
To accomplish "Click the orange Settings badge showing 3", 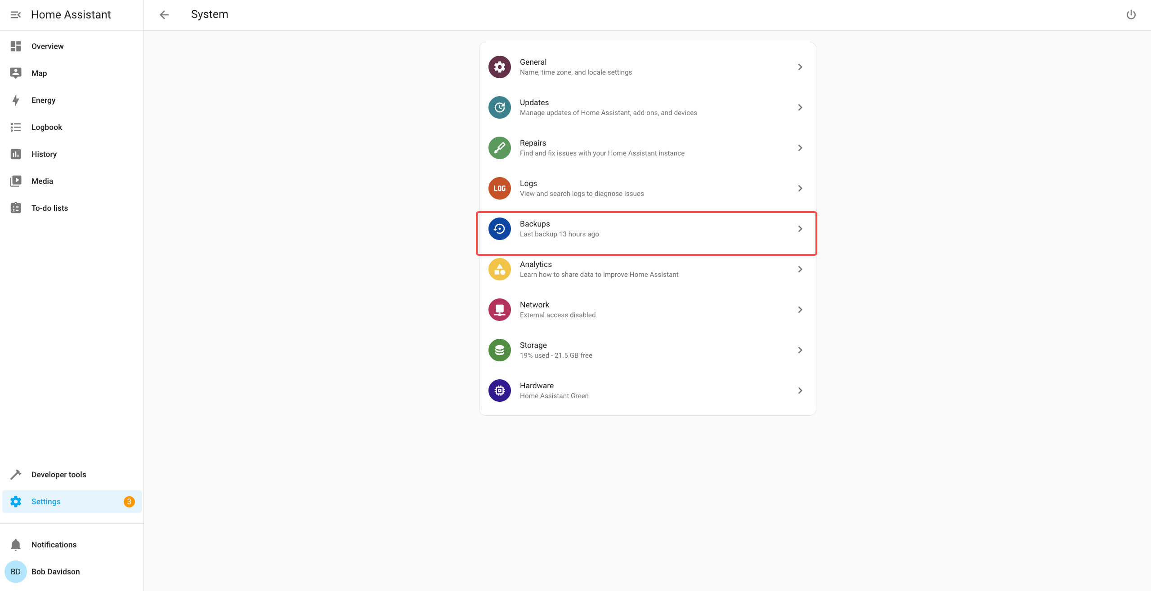I will tap(129, 502).
